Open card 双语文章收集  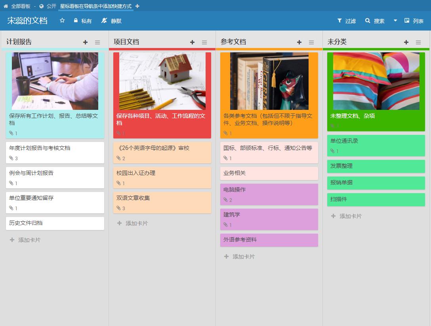(x=162, y=203)
